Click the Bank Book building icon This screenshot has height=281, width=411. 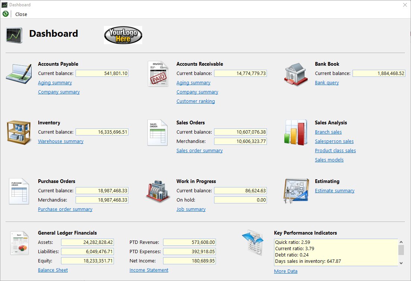tap(296, 74)
